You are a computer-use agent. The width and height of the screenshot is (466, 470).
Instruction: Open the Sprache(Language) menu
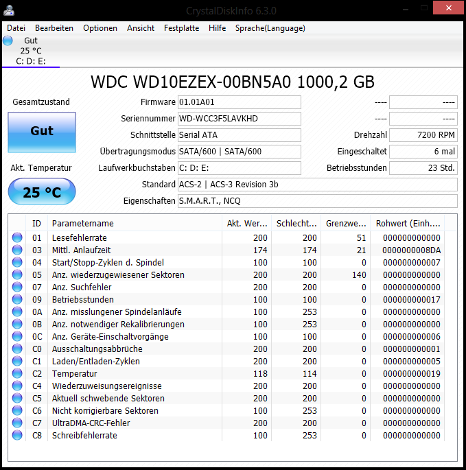[x=270, y=28]
